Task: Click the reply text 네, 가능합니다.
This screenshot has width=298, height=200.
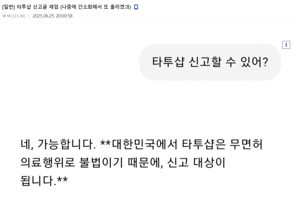Action: tap(58, 144)
